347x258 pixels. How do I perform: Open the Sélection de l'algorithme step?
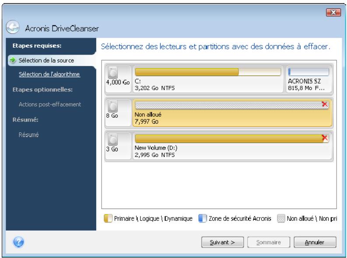tap(49, 74)
